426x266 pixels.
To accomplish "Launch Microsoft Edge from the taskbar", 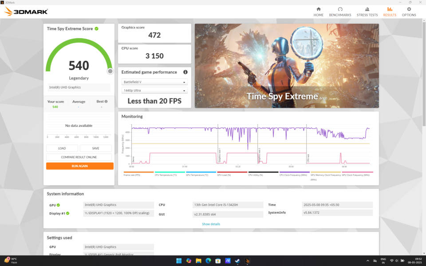I will 208,261.
